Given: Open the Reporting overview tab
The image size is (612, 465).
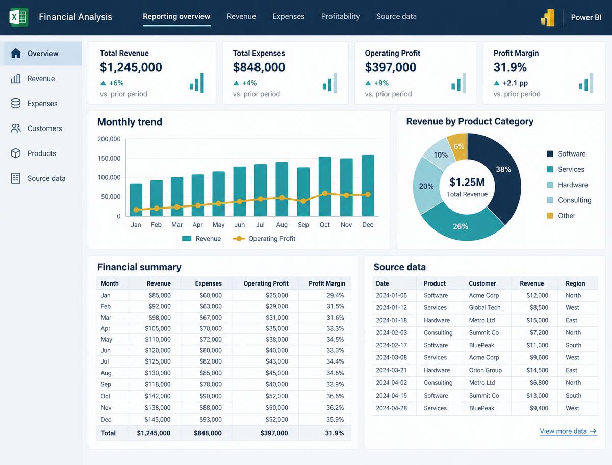Looking at the screenshot, I should pyautogui.click(x=176, y=16).
